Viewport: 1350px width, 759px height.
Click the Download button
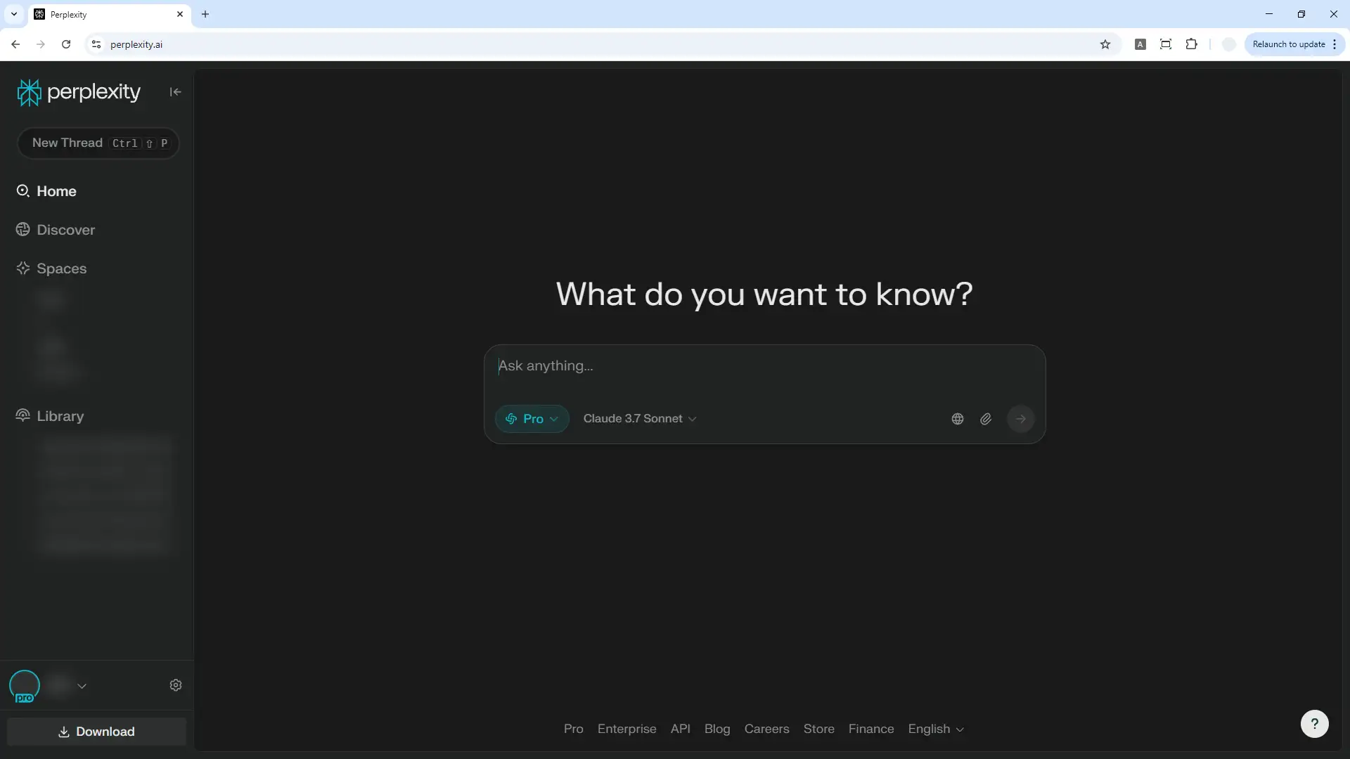(x=96, y=732)
